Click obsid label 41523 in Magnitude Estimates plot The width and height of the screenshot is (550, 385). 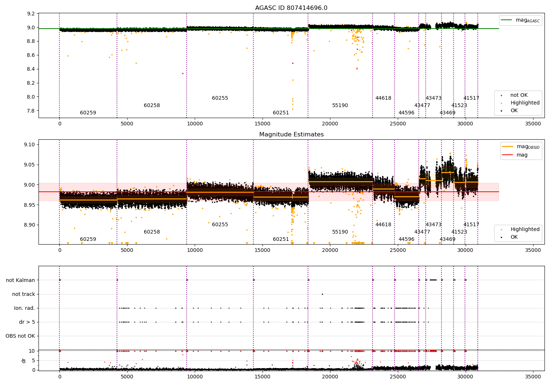459,232
